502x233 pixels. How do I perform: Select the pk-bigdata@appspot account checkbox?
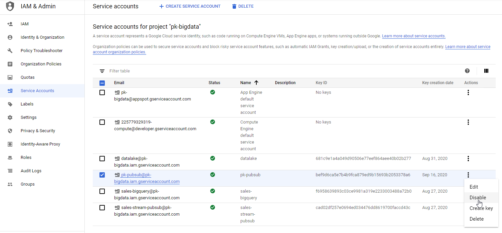(x=102, y=92)
